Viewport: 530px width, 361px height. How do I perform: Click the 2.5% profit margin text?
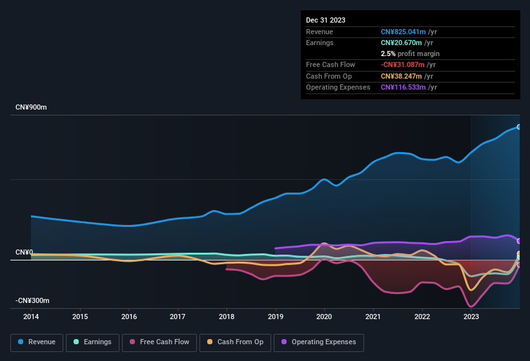[x=410, y=54]
